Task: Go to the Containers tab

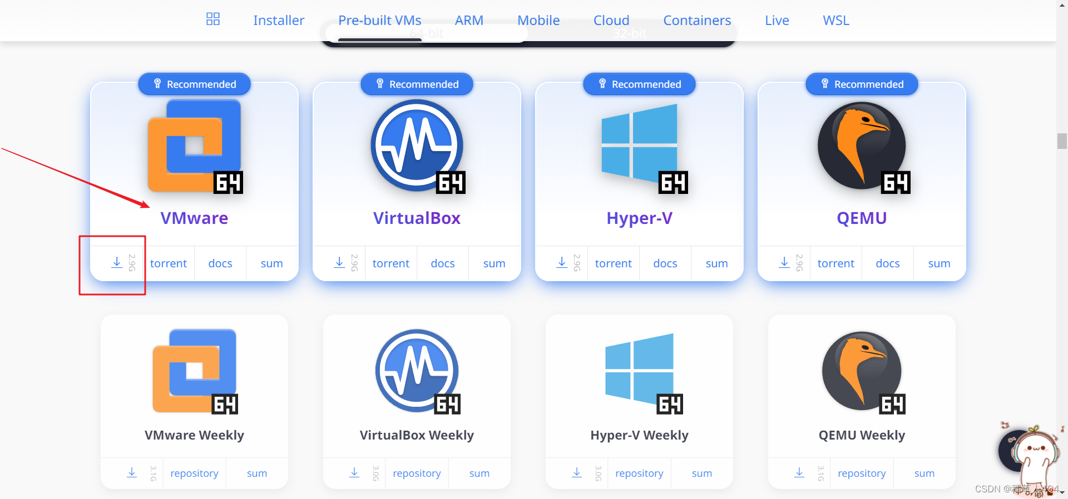Action: (x=697, y=21)
